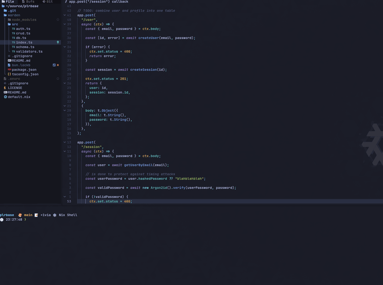This screenshot has height=285, width=383.
Task: Collapse the return block fold at line 26
Action: point(65,83)
